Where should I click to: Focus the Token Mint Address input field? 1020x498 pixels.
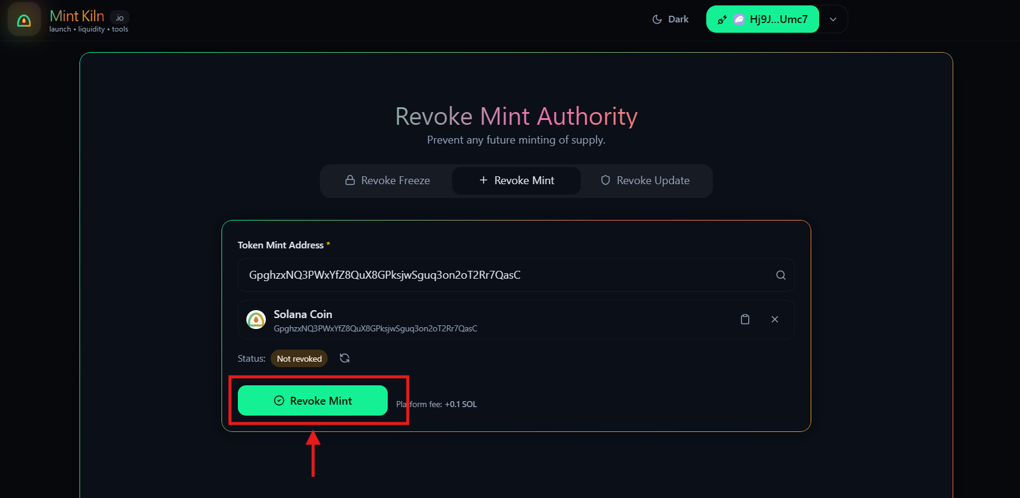point(516,275)
